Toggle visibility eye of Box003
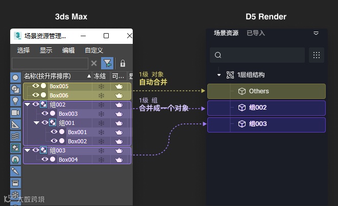The height and width of the screenshot is (206, 338). coord(45,113)
